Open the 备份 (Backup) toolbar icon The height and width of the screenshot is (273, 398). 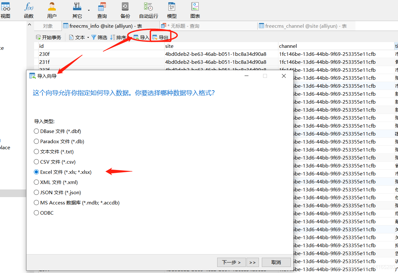point(125,10)
